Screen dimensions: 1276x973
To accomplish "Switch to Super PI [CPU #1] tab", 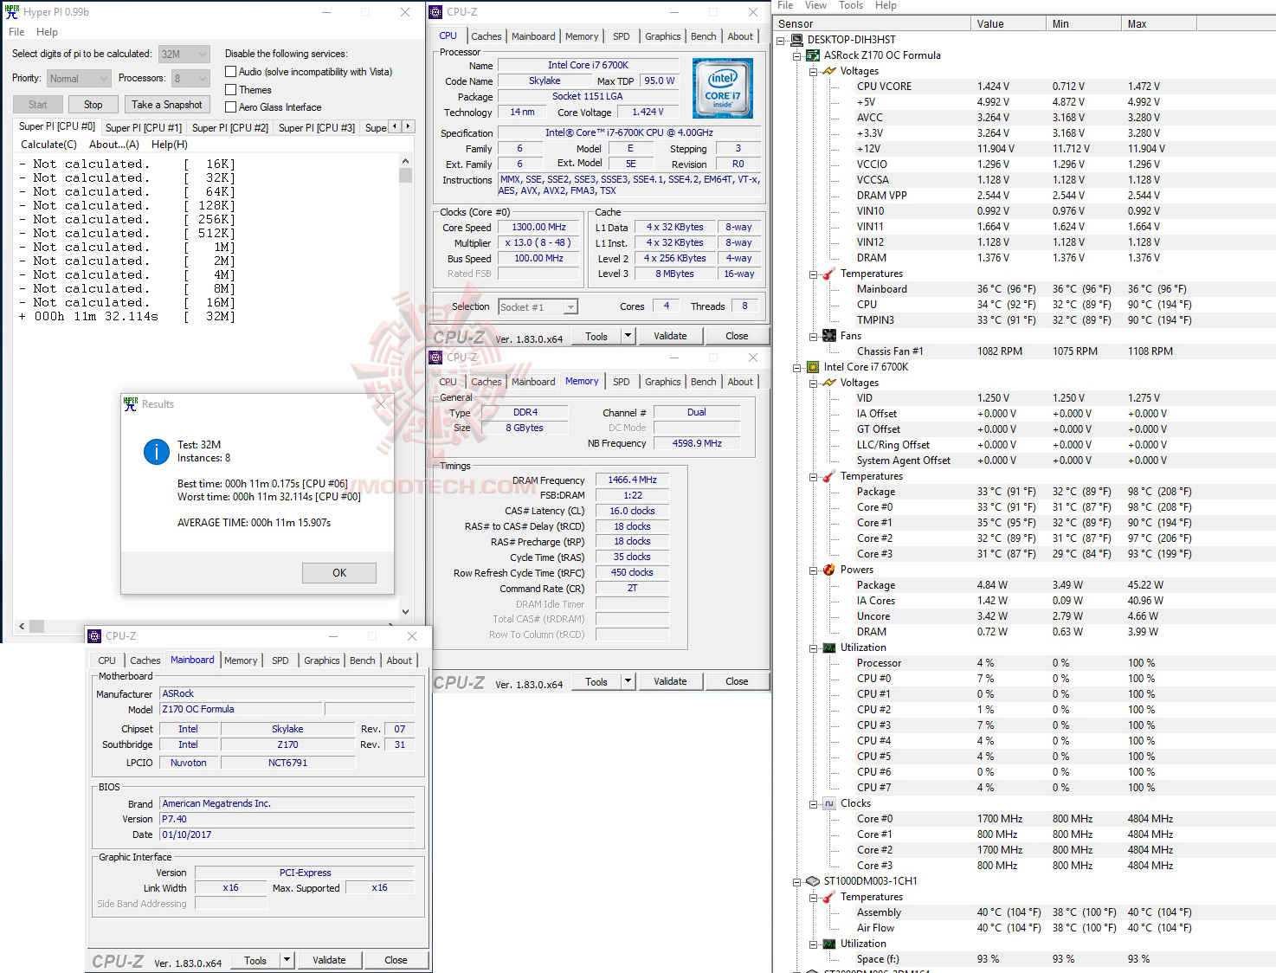I will [144, 128].
